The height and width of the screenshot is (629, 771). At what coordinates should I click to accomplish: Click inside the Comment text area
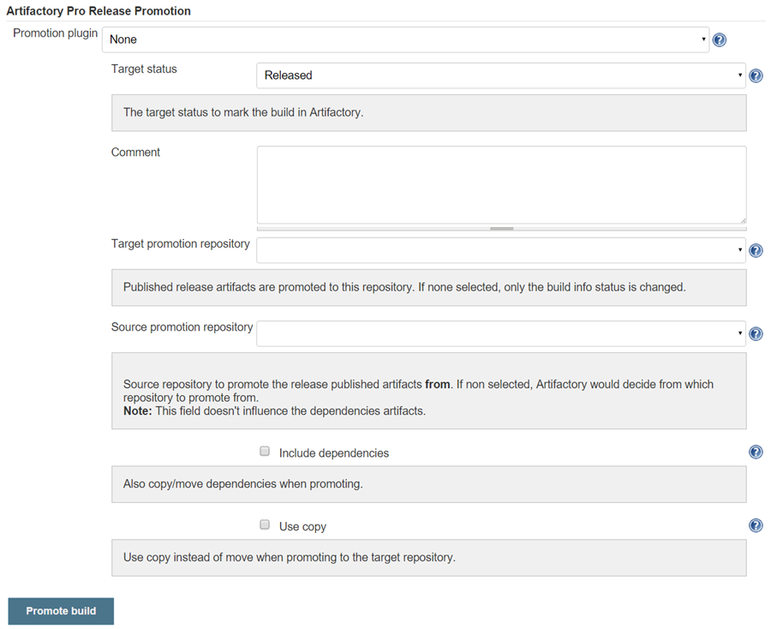coord(501,185)
